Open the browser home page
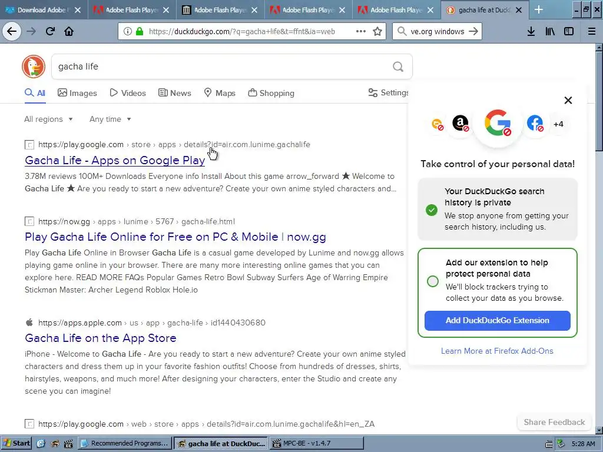 point(69,31)
